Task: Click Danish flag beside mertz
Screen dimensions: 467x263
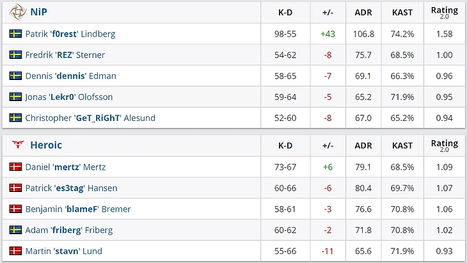Action: [x=15, y=167]
